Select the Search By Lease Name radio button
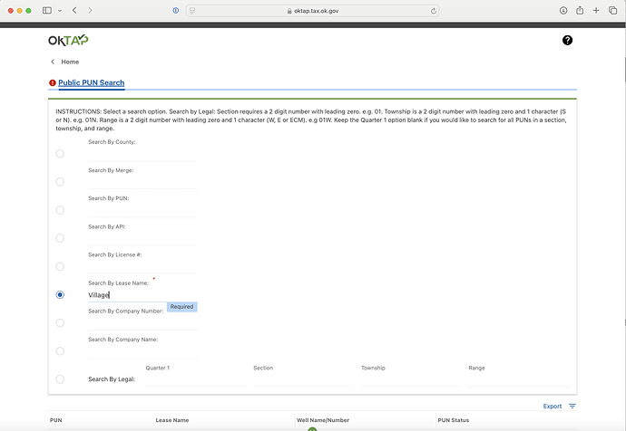 [60, 295]
